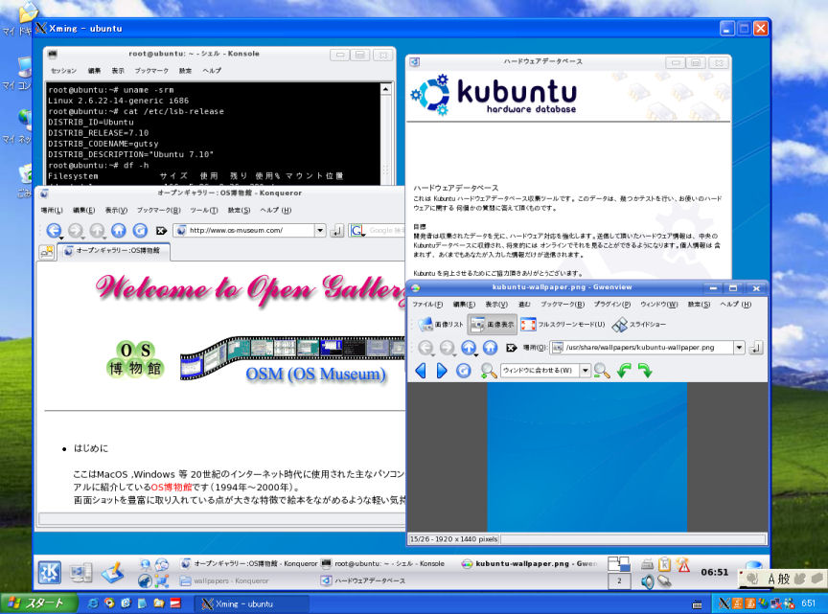Image resolution: width=828 pixels, height=614 pixels.
Task: Open Gwenview ファイル(F) menu
Action: [427, 305]
